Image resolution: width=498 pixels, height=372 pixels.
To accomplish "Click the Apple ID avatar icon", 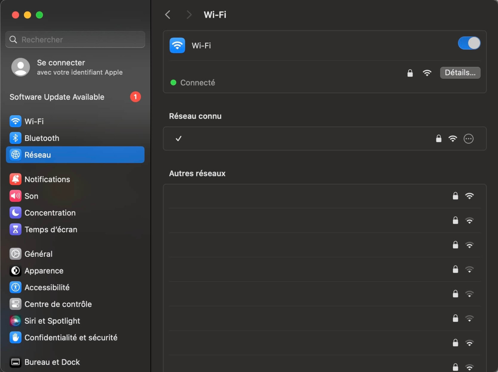I will tap(21, 67).
